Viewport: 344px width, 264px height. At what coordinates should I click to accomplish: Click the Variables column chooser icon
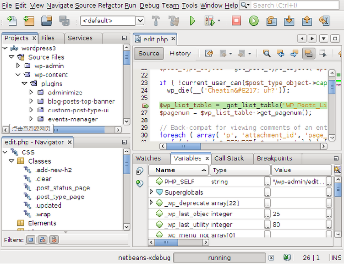(x=337, y=170)
